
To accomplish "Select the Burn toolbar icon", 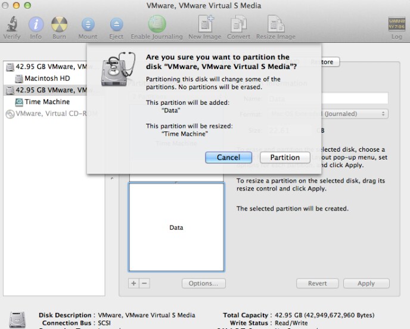I will click(x=59, y=24).
